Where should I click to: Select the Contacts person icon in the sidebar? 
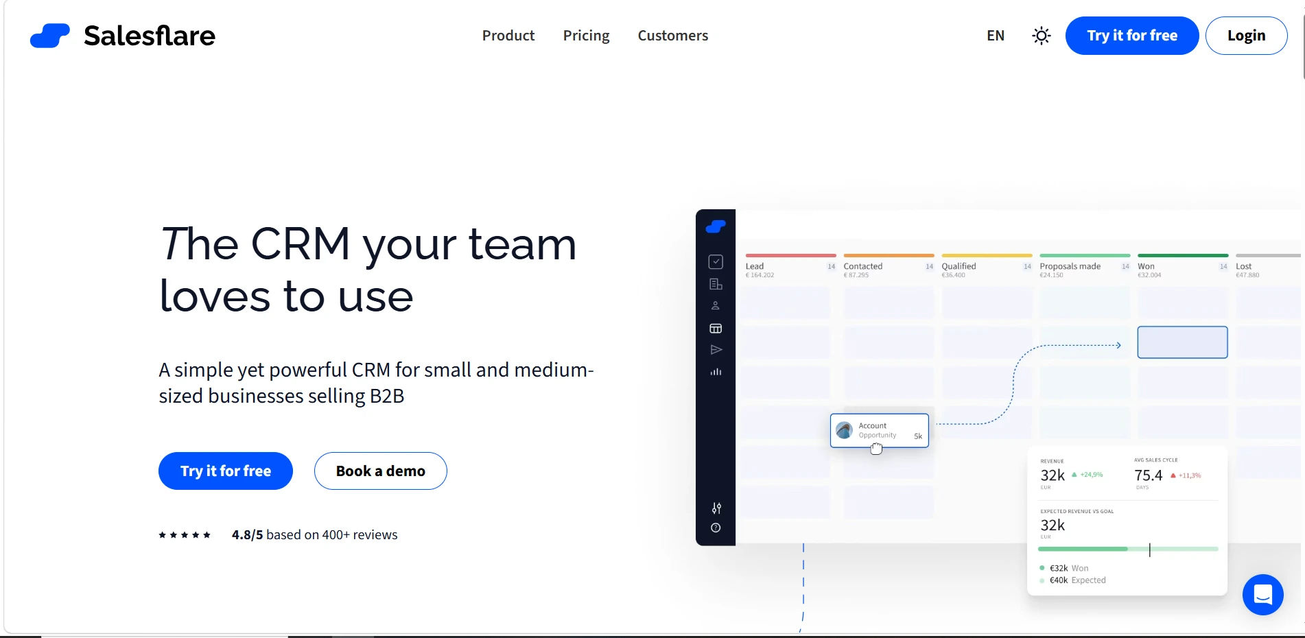[x=716, y=306]
